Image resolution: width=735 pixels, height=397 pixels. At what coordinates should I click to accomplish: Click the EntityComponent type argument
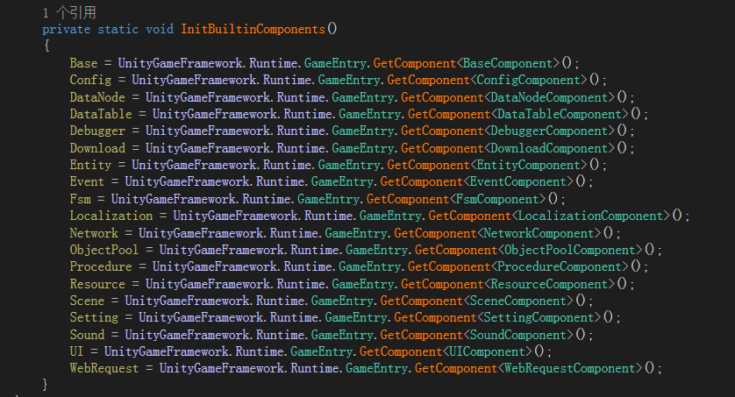[528, 166]
